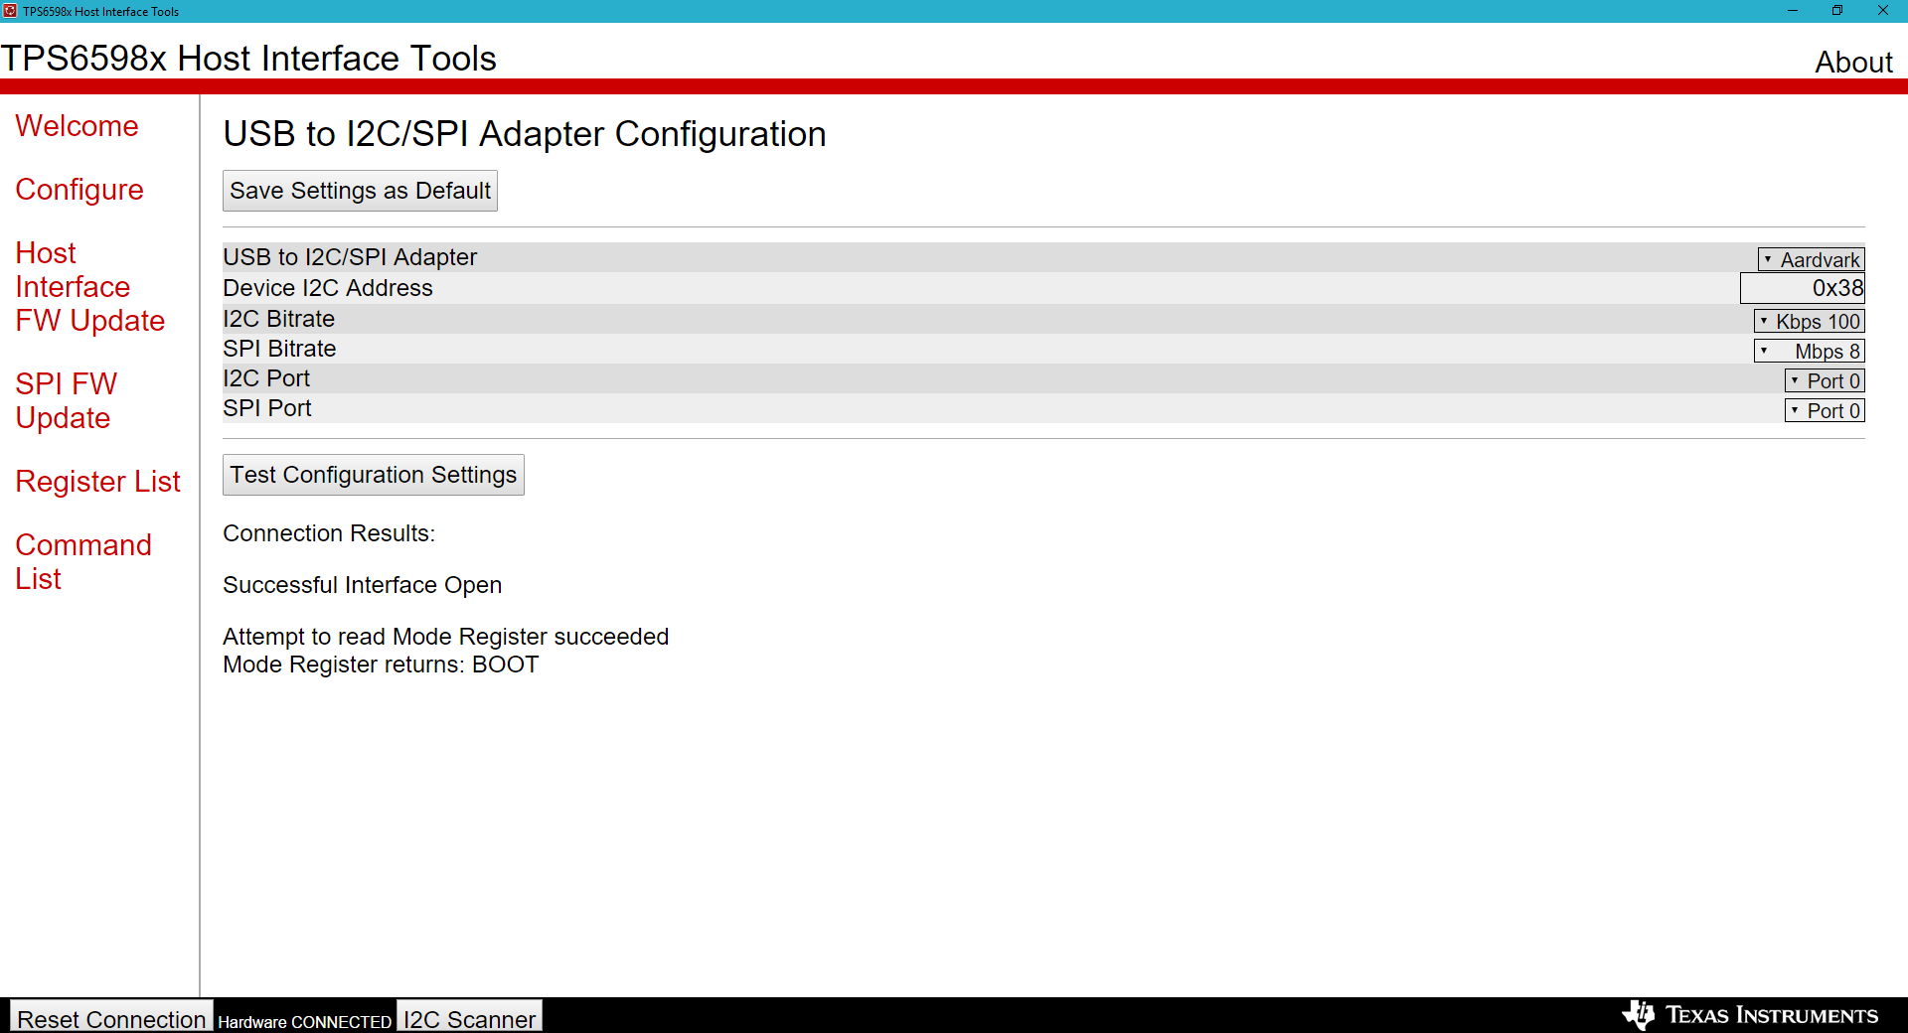Image resolution: width=1908 pixels, height=1033 pixels.
Task: Expand the I2C Port selector
Action: [x=1824, y=380]
